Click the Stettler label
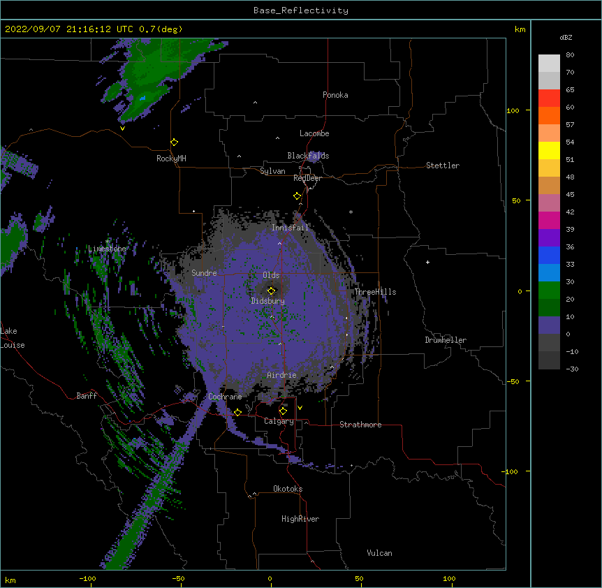This screenshot has height=588, width=602. [x=443, y=166]
